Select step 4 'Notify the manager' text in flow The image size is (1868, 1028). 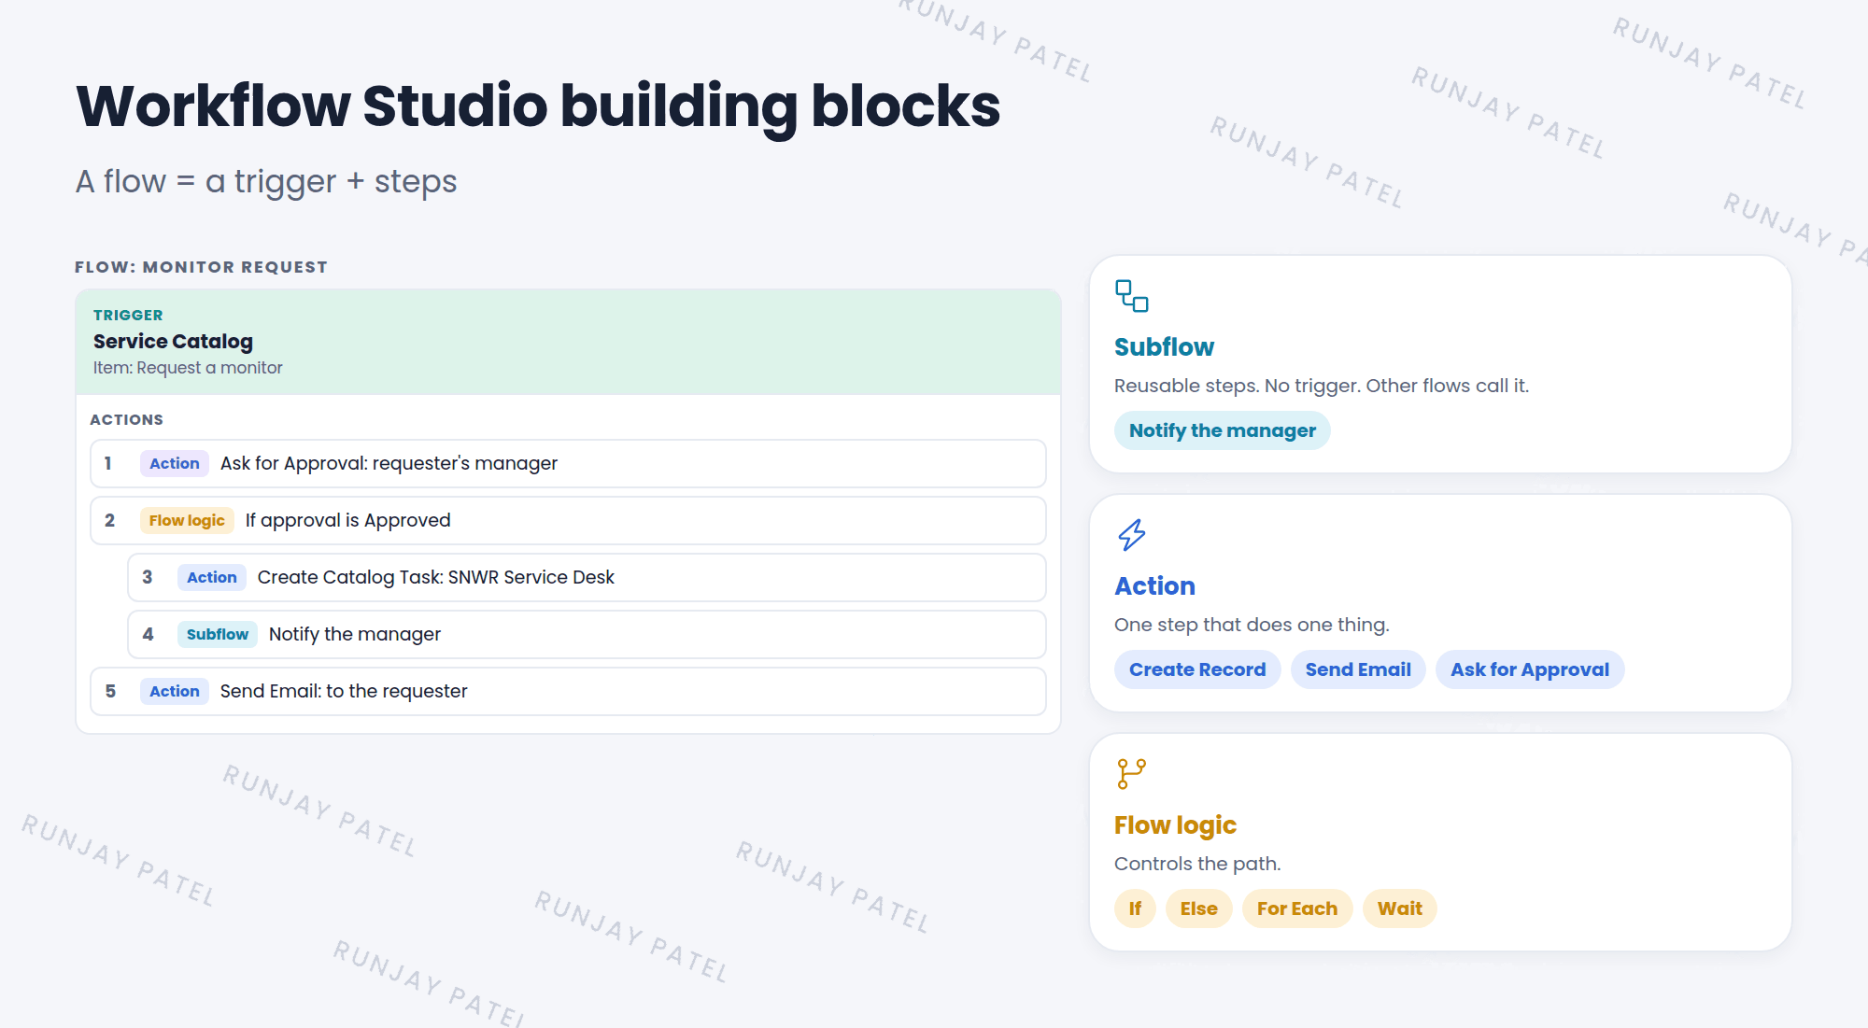(x=355, y=634)
